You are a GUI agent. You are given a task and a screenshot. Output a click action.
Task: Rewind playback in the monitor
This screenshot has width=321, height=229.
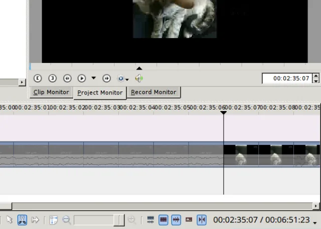click(67, 78)
